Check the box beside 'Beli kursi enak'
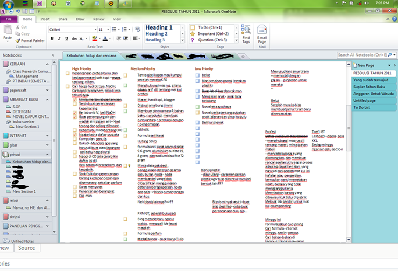The width and height of the screenshot is (398, 271). pos(197,122)
